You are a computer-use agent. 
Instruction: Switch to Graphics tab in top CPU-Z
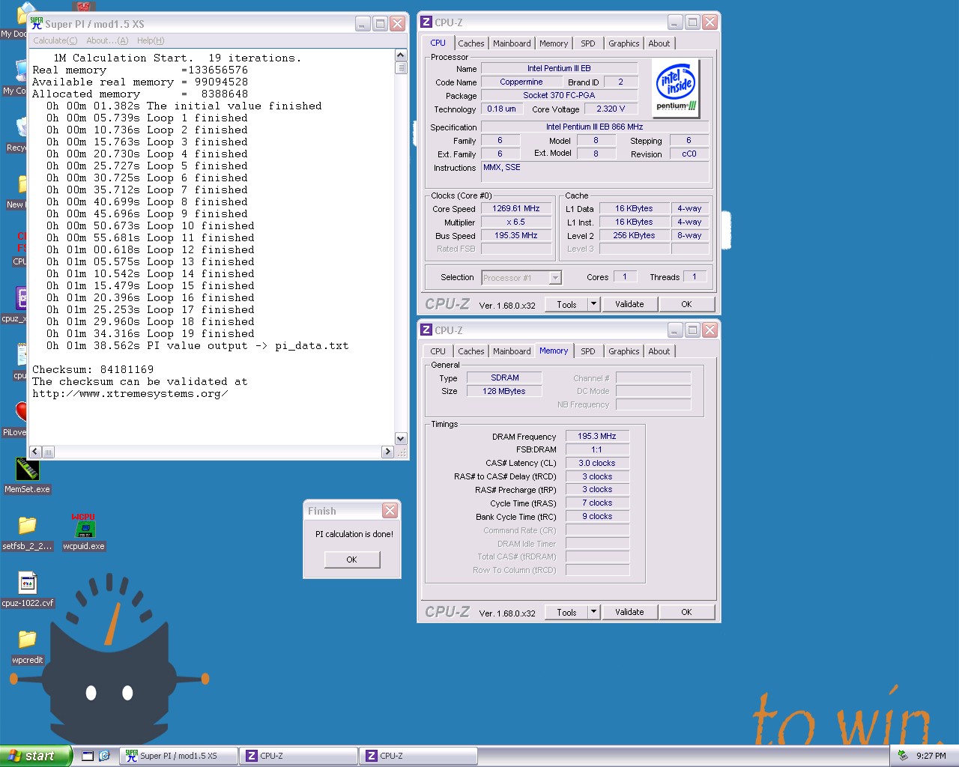[624, 43]
